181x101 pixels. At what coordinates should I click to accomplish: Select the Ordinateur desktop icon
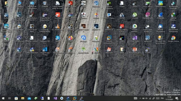coord(19,4)
